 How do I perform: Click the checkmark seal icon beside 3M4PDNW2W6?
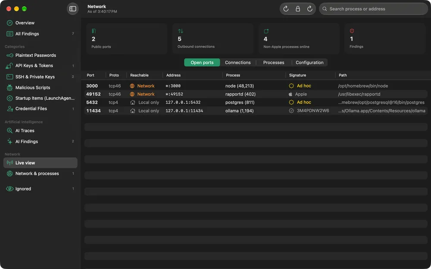click(291, 111)
